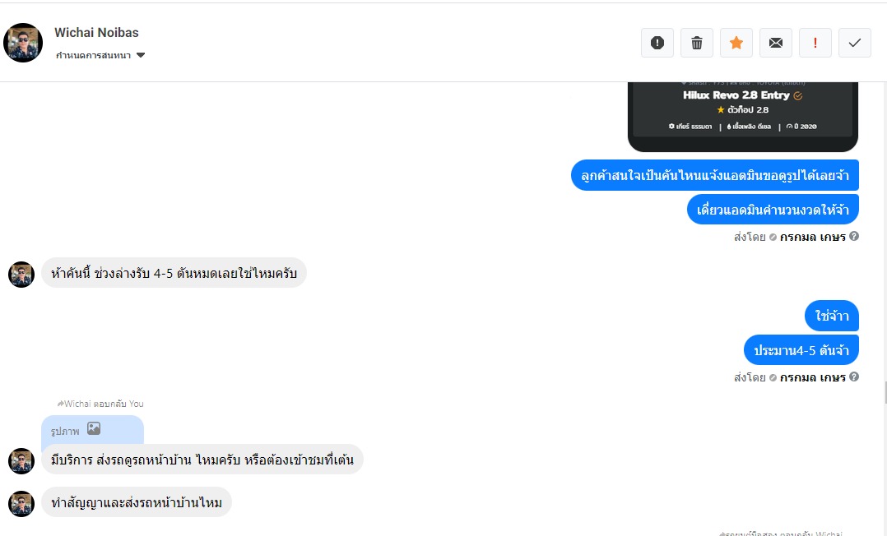Viewport: 887px width, 536px height.
Task: Click avatar beside the ทำสัญญา message
Action: pos(21,503)
